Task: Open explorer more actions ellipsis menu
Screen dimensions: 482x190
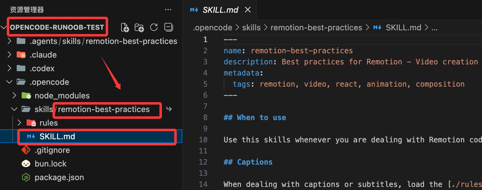Action: tap(168, 10)
